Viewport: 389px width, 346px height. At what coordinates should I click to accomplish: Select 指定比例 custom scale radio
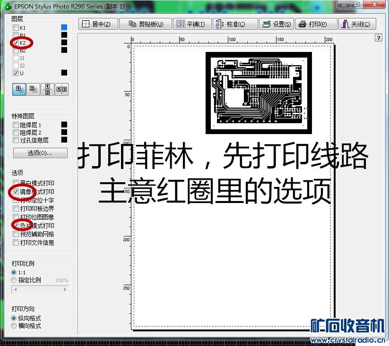(x=14, y=280)
